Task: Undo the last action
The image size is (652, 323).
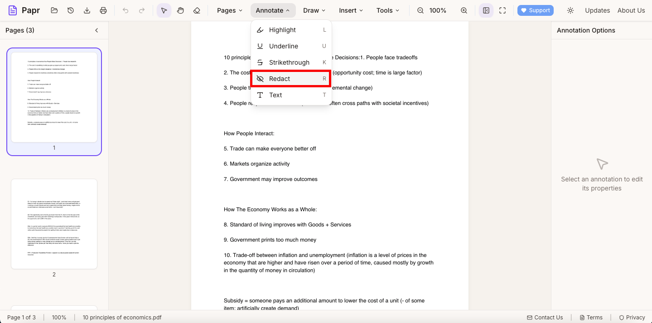Action: pyautogui.click(x=126, y=10)
